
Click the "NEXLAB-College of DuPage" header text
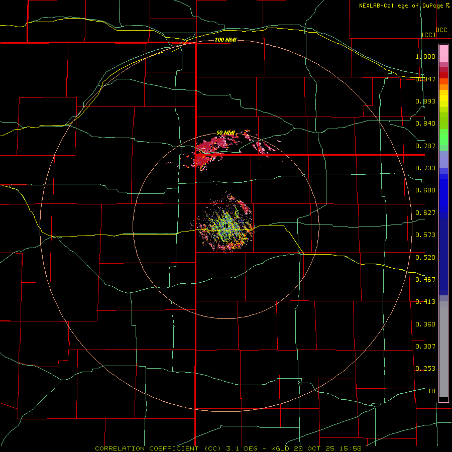point(402,6)
